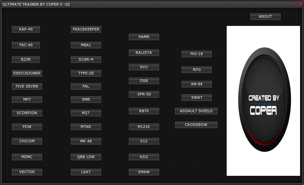Click the S12 button

144,141
